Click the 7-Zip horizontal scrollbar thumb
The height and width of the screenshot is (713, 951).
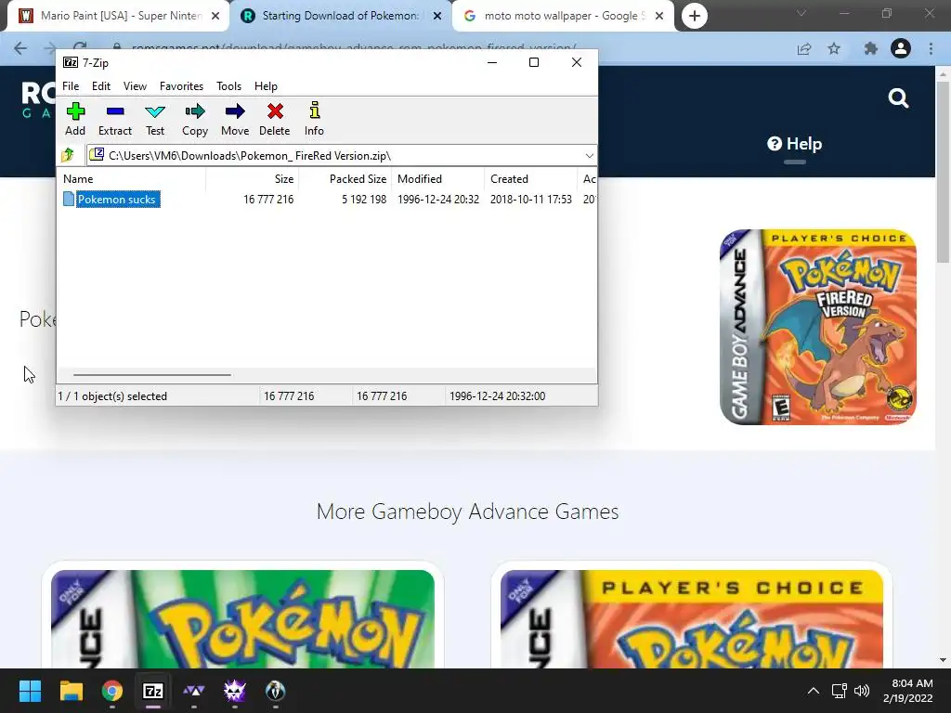coord(151,375)
